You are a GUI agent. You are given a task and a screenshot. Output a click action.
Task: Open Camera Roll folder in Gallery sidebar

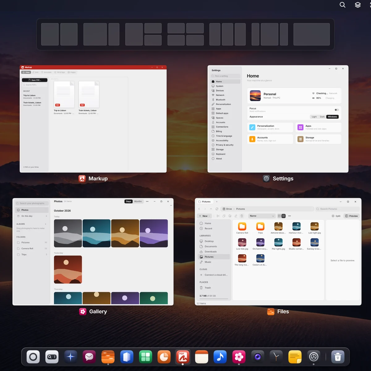pyautogui.click(x=32, y=249)
